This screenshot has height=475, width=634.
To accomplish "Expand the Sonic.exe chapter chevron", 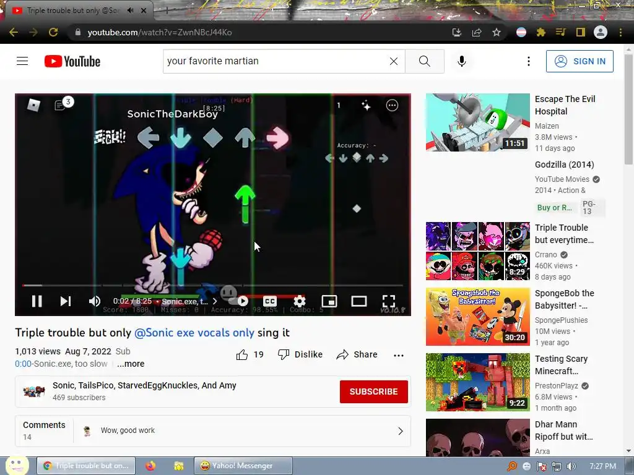I will [x=215, y=301].
